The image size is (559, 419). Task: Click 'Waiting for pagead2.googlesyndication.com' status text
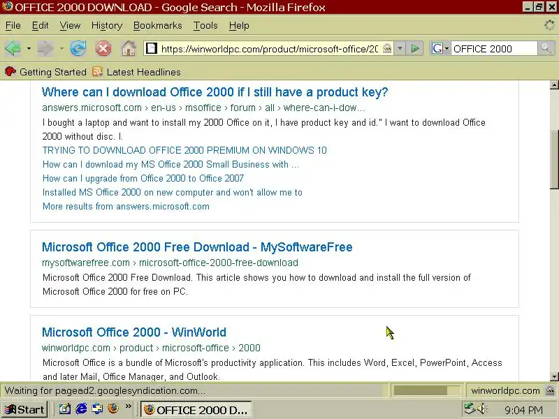105,391
